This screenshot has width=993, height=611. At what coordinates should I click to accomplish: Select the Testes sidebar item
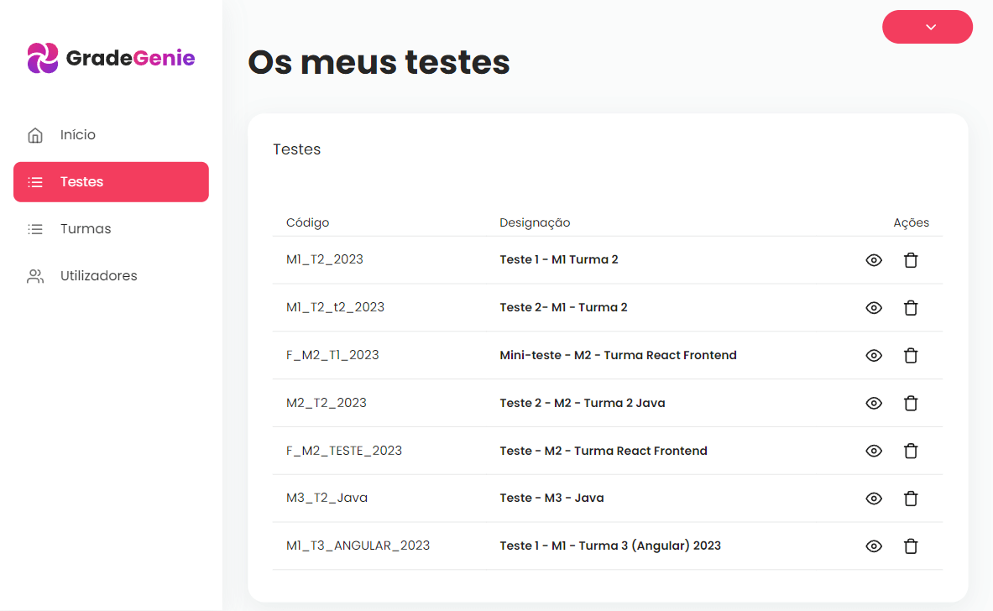click(111, 182)
